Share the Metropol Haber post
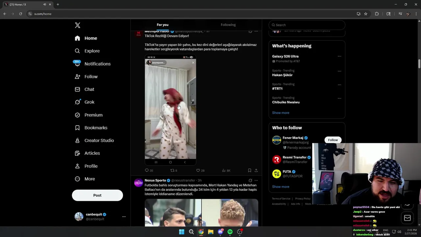This screenshot has height=237, width=421. (256, 171)
